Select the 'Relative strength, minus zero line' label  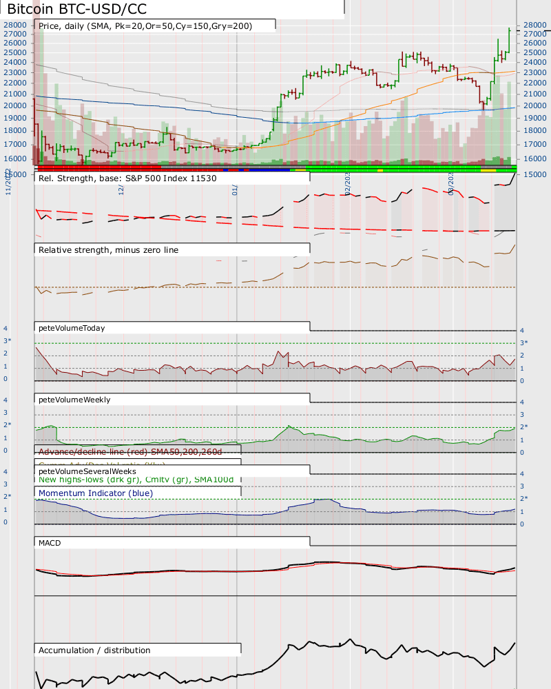click(x=109, y=250)
